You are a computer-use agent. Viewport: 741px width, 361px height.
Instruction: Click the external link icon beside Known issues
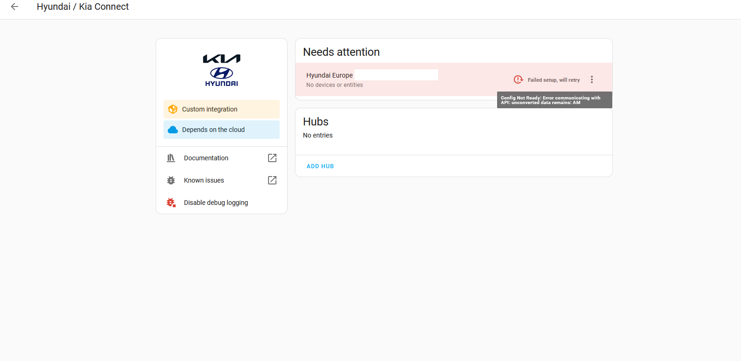click(272, 180)
